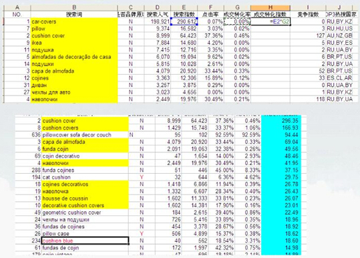This screenshot has width=360, height=258.
Task: Select the cyan cell showing 296.35
Action: pyautogui.click(x=281, y=120)
